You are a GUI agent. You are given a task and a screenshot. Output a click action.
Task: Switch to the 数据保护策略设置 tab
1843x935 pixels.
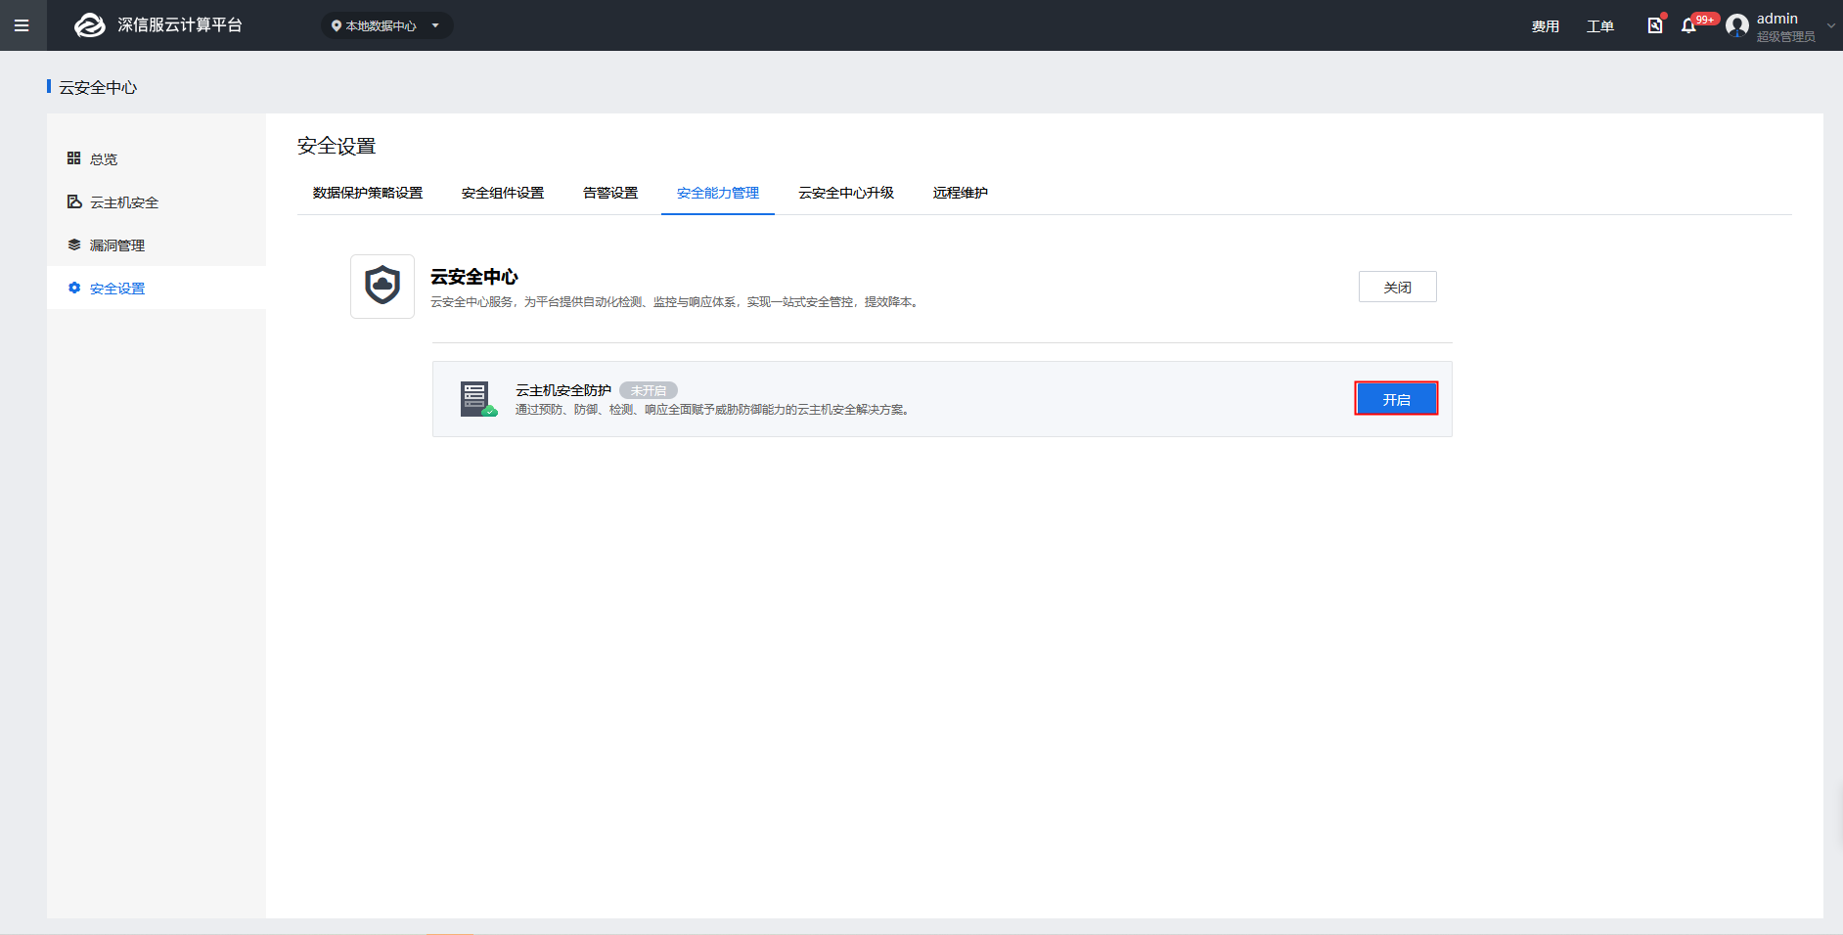click(x=368, y=193)
